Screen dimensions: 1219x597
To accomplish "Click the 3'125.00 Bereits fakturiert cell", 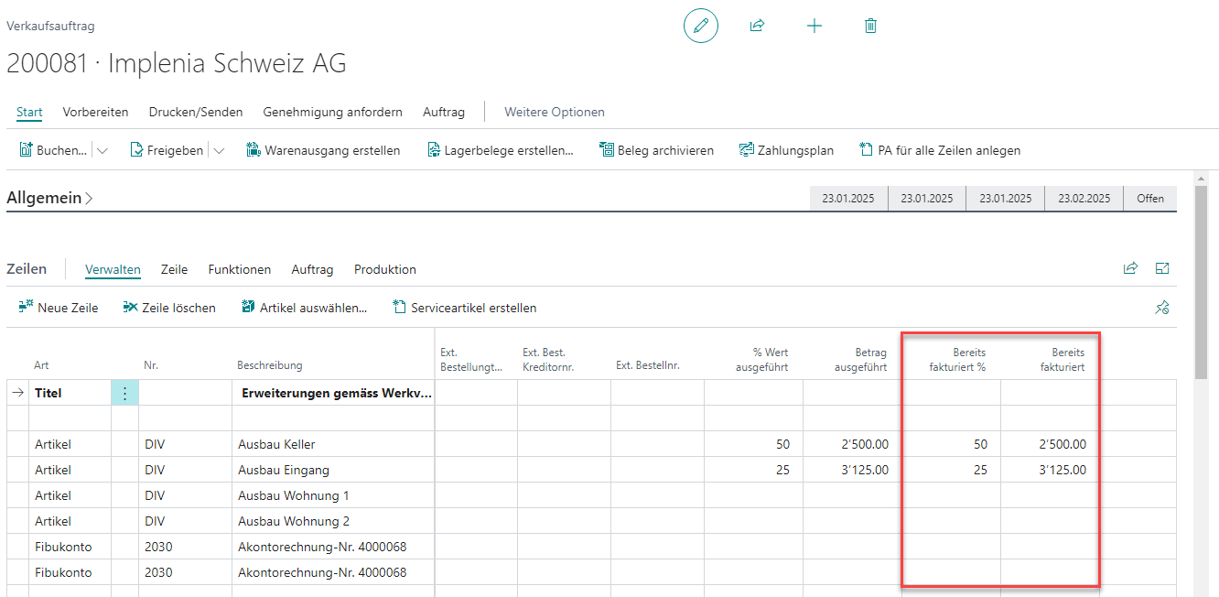I will point(1050,470).
